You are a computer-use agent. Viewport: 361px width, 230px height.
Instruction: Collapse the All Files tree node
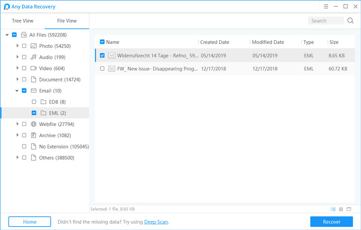click(7, 35)
